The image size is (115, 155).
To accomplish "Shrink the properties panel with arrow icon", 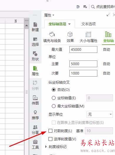I will coord(108,15).
